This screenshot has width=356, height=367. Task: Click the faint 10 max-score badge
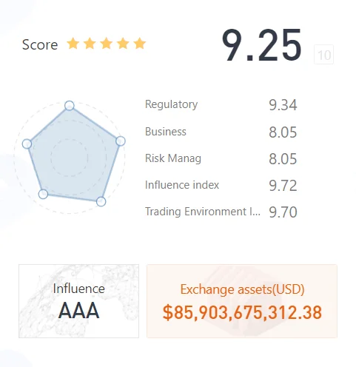(324, 55)
